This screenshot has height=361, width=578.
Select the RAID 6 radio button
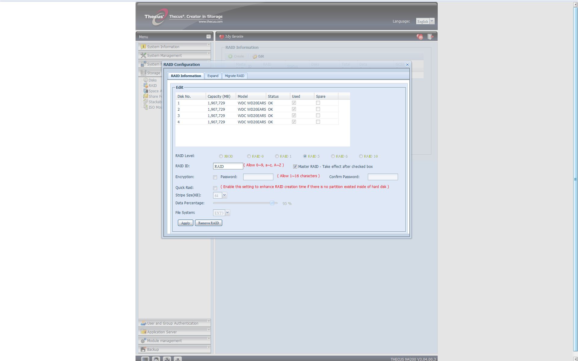pos(333,156)
